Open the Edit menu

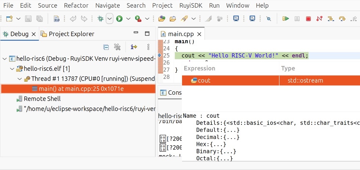25,5
